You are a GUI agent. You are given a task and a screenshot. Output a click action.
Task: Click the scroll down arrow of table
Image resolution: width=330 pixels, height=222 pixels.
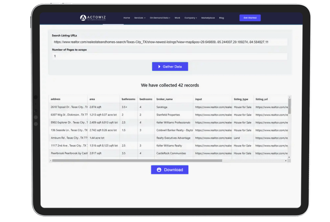click(289, 157)
